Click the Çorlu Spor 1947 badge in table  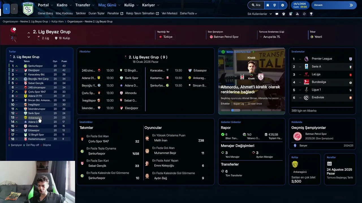pyautogui.click(x=25, y=92)
